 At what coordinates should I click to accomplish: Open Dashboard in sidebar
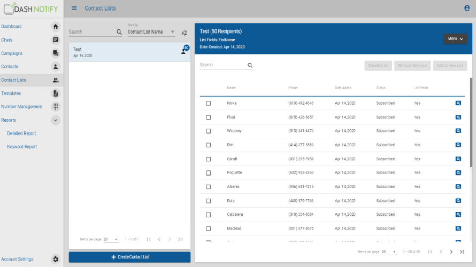[11, 26]
